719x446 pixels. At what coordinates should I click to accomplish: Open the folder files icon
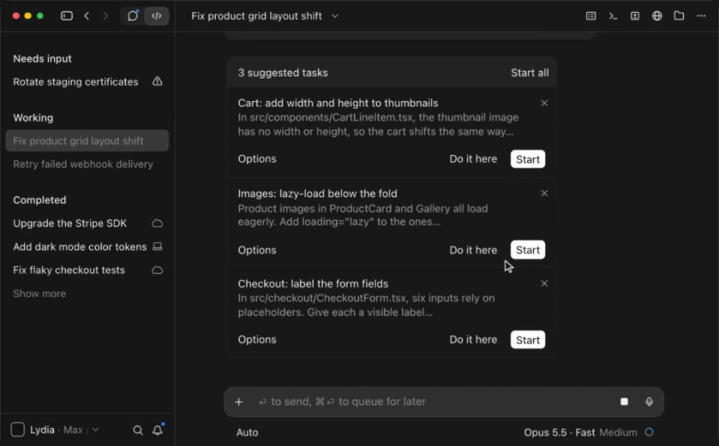(679, 16)
